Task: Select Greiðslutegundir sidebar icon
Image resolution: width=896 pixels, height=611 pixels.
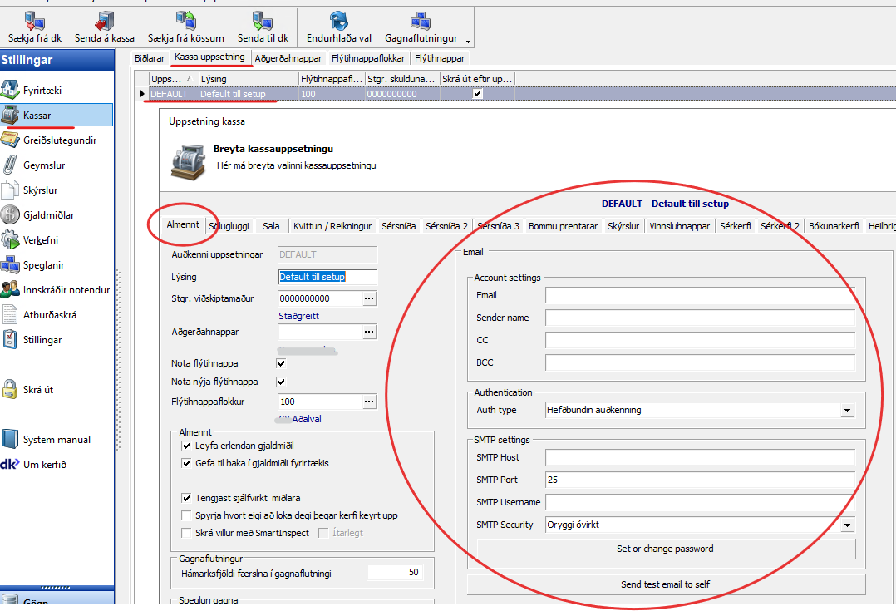Action: tap(10, 140)
